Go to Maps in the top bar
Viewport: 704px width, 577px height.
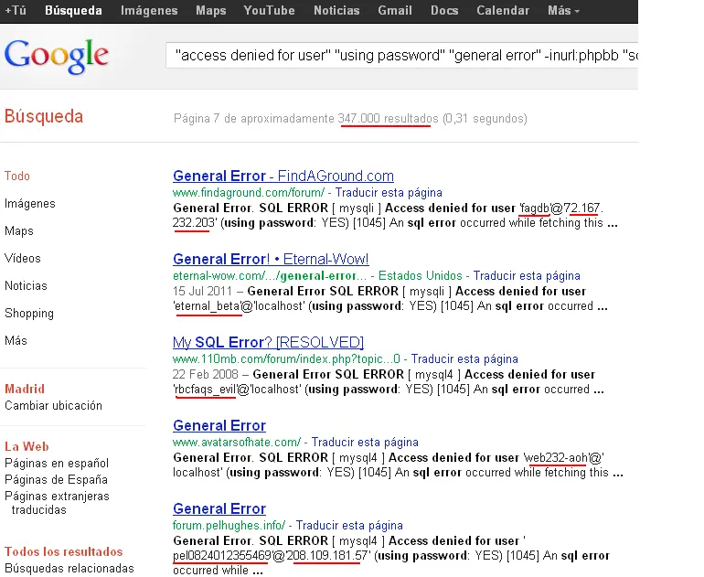pyautogui.click(x=211, y=10)
